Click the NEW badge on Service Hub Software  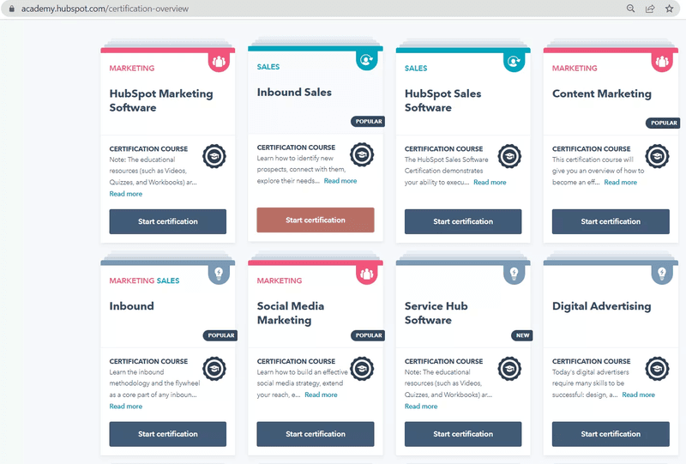(522, 335)
